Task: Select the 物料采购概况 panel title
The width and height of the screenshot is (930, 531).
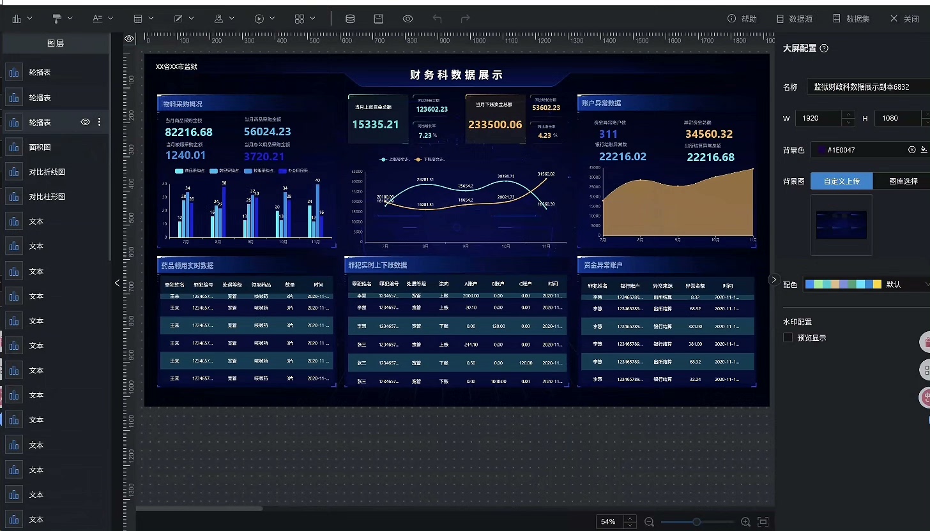Action: (x=183, y=104)
